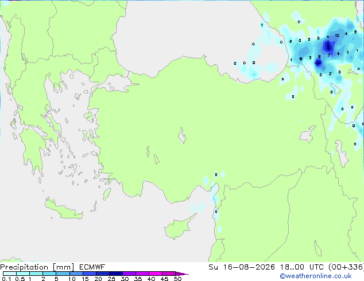Viewport: 364px width, 281px height.
Task: Click the '7' precipitation value on map
Action: [329, 55]
